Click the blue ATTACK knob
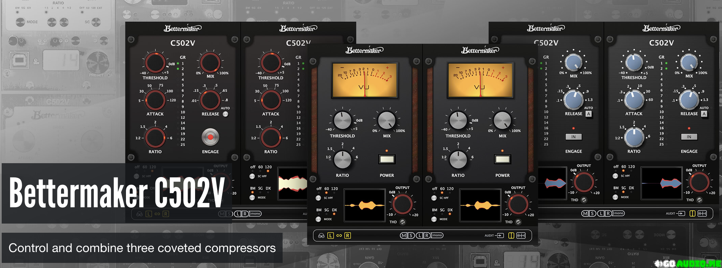Viewport: 722px width, 268px height. tap(634, 99)
